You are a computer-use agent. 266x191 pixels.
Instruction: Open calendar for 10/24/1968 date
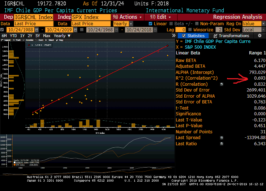pos(116,30)
